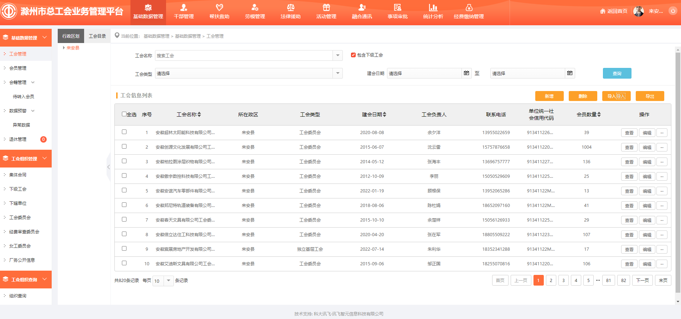This screenshot has width=681, height=319.
Task: Collapse the 工会组织管理 sidebar section
Action: click(x=45, y=158)
